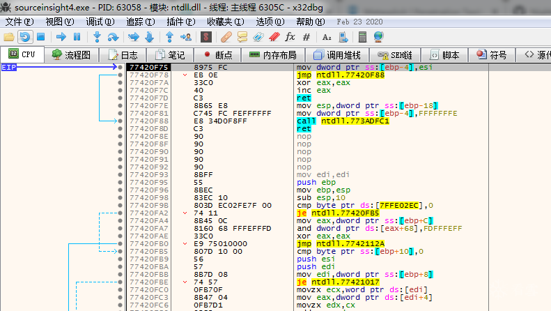The image size is (551, 311).
Task: Run the program with the right-arrow icon
Action: tap(61, 36)
